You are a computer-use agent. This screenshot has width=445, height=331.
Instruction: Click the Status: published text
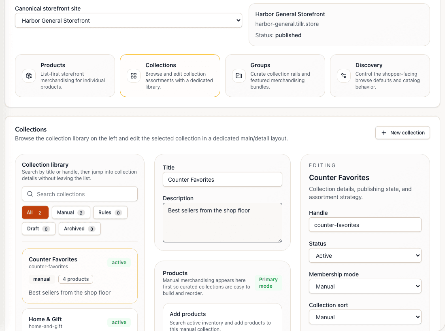(x=278, y=35)
